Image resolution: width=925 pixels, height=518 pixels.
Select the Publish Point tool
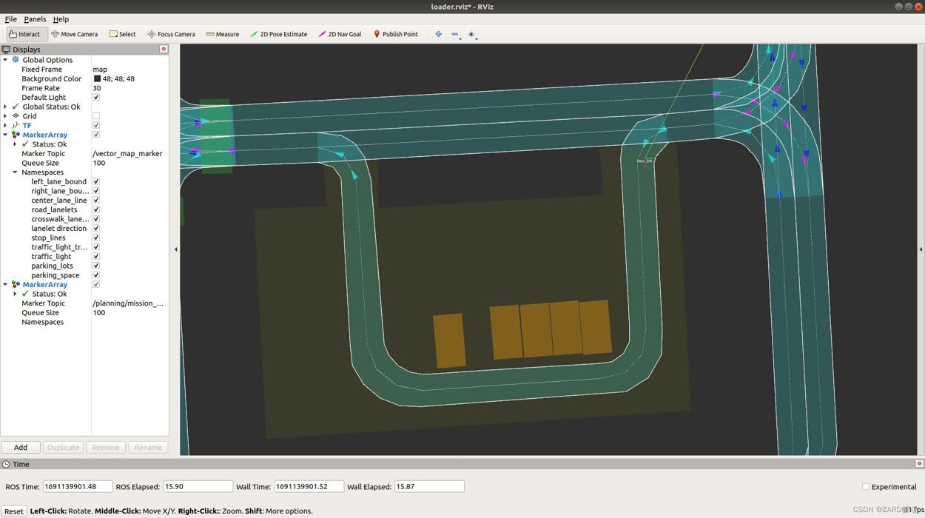pyautogui.click(x=395, y=34)
